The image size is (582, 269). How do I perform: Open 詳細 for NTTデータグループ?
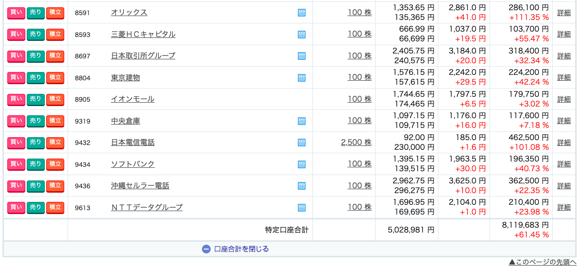[564, 207]
